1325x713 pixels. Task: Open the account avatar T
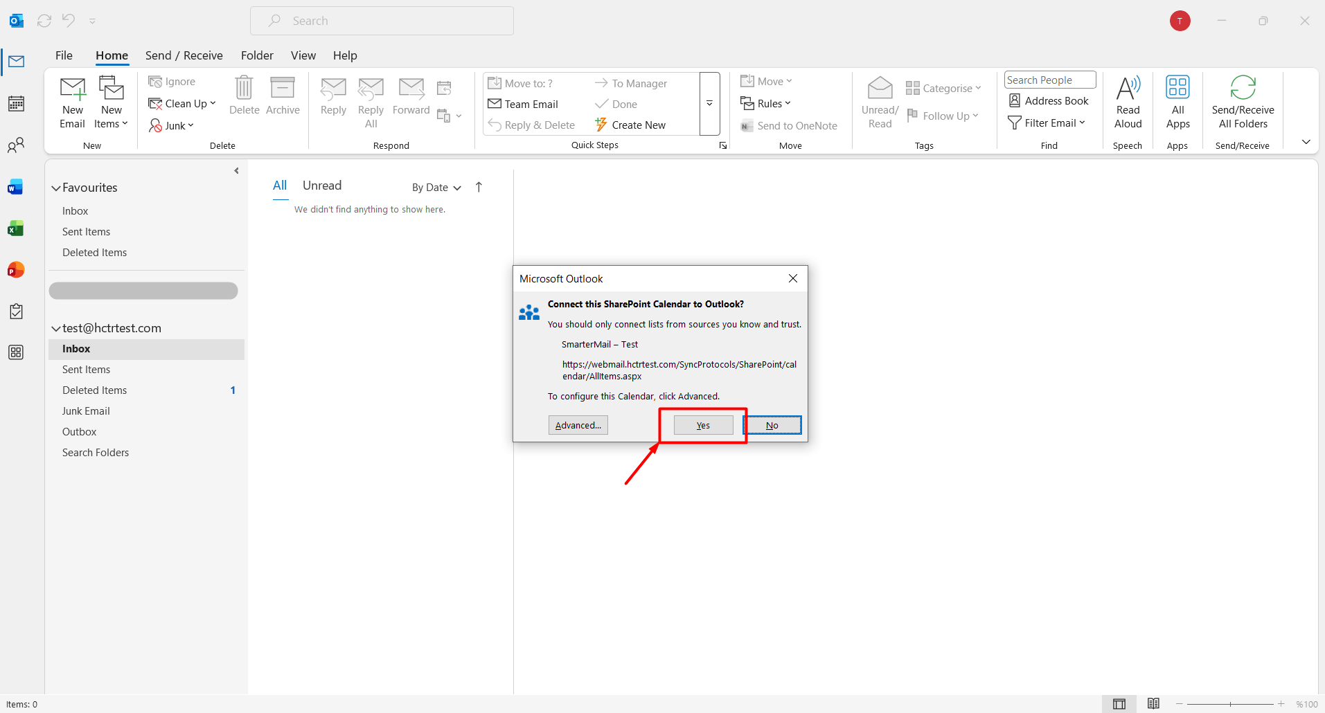tap(1180, 21)
